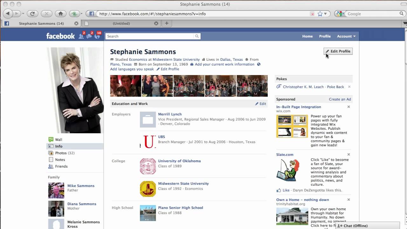Click the inline Edit Profile link under name

(x=168, y=69)
